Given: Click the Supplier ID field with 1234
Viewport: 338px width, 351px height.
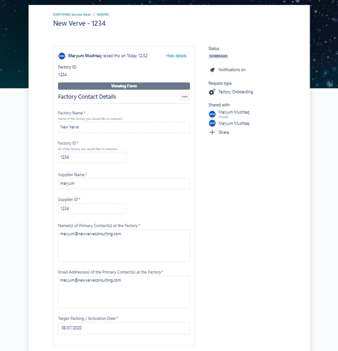Looking at the screenshot, I should pos(92,209).
